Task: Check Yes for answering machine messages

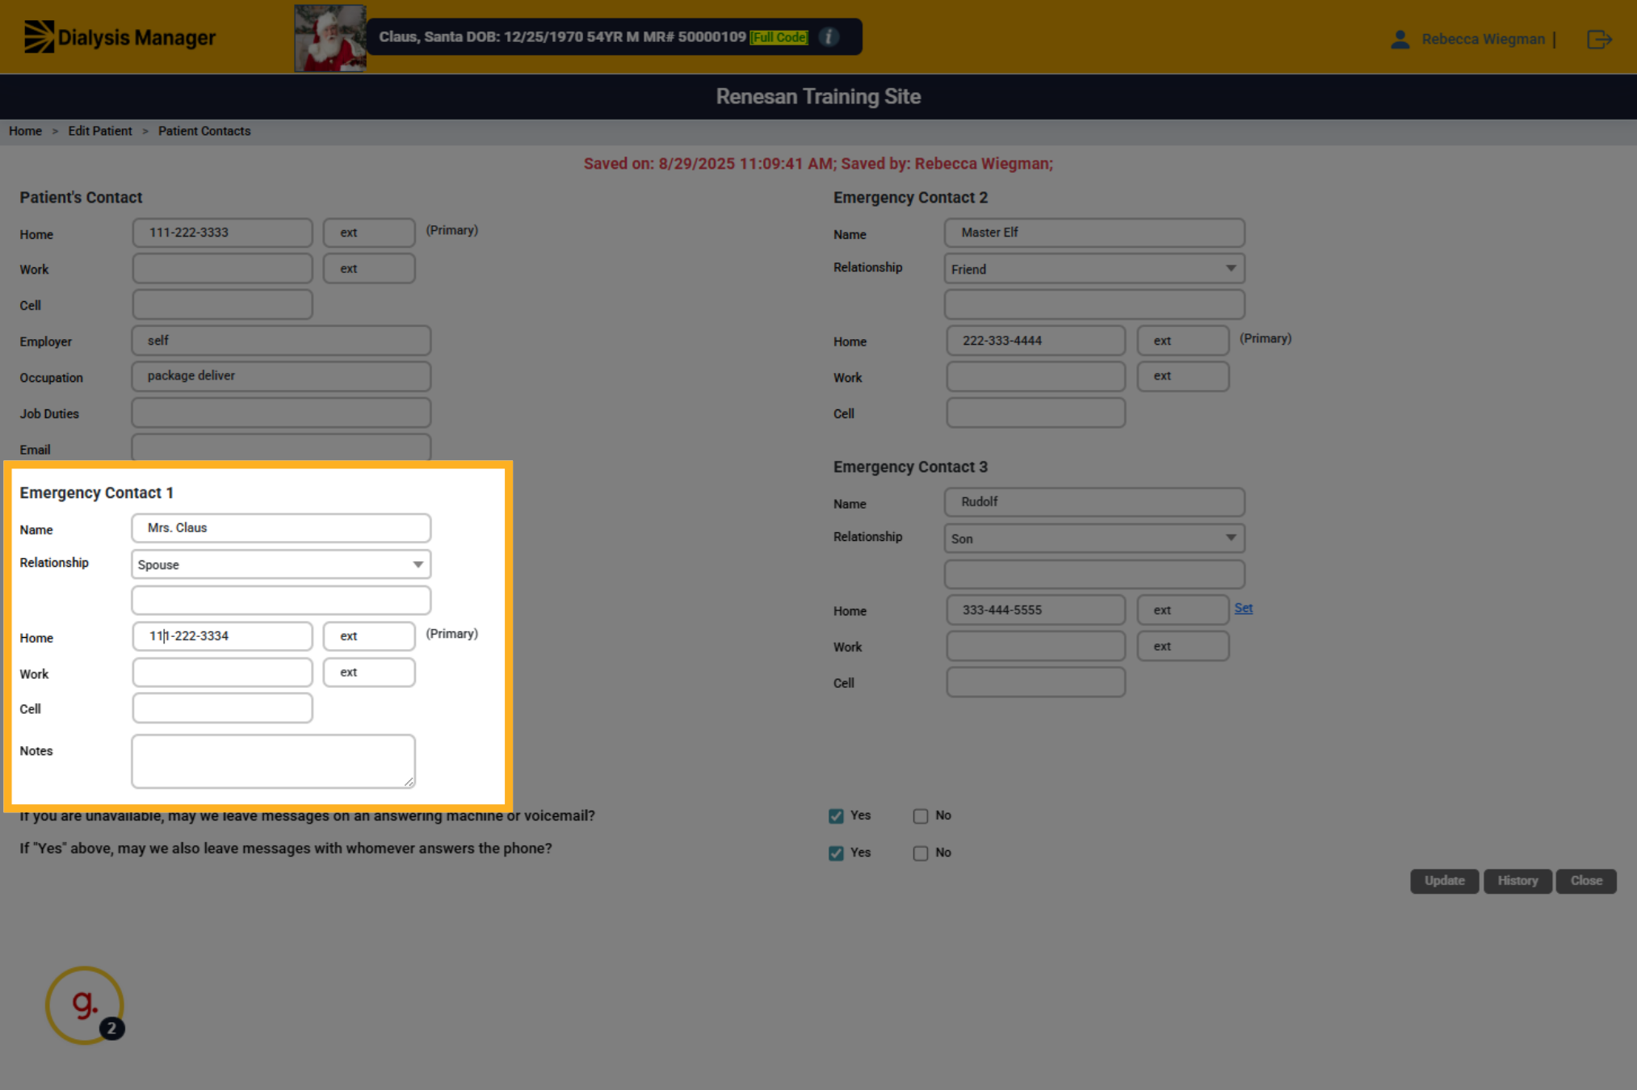Action: pos(836,815)
